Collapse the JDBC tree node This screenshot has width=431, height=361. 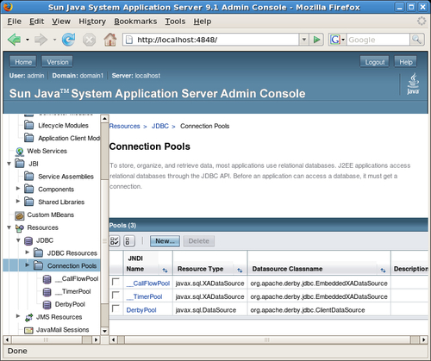pyautogui.click(x=18, y=240)
